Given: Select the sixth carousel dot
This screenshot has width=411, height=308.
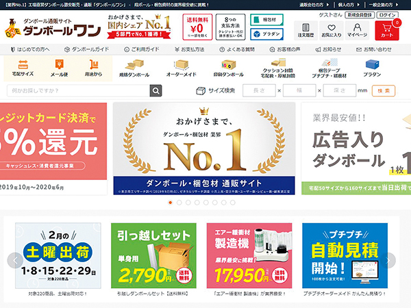Looking at the screenshot, I should coord(215,203).
